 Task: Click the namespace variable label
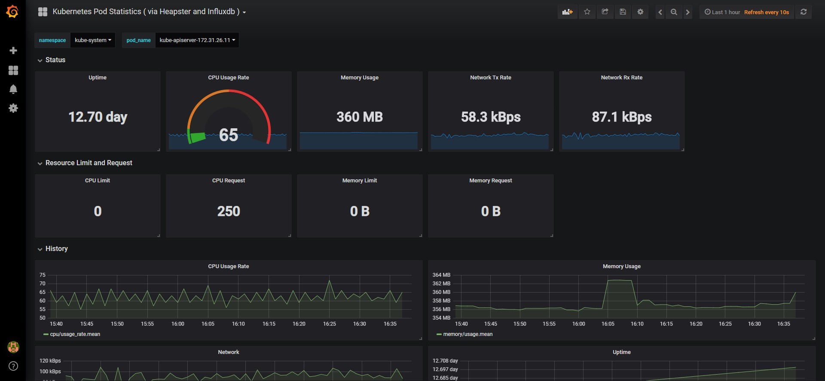52,40
